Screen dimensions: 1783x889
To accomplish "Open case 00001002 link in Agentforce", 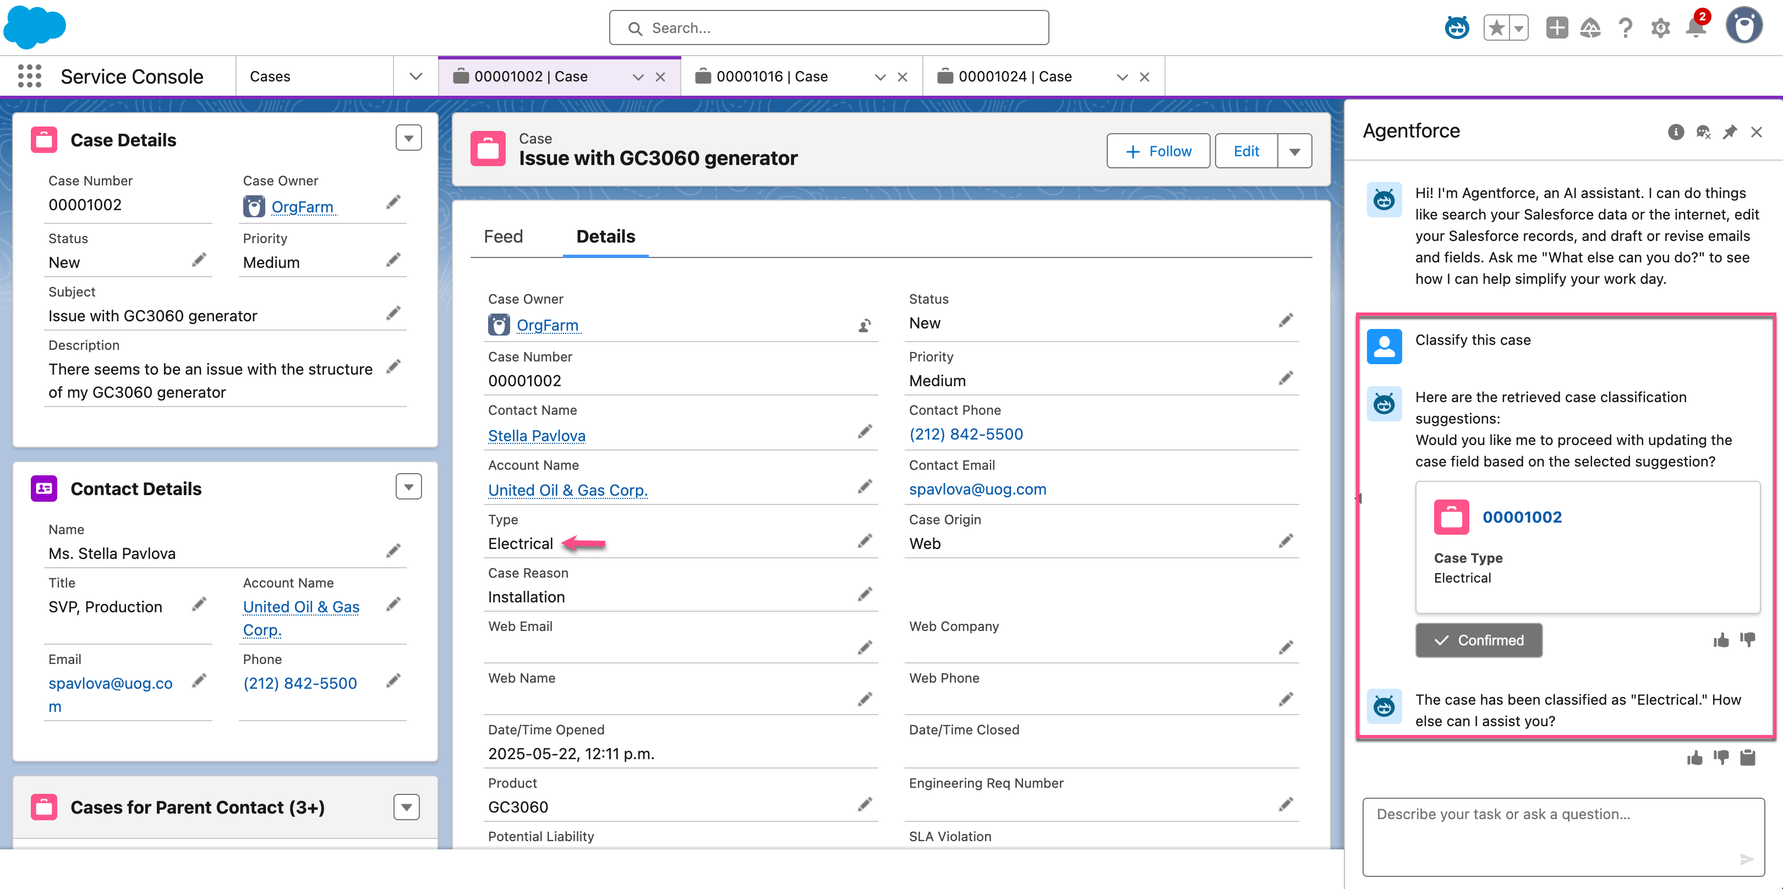I will coord(1522,517).
